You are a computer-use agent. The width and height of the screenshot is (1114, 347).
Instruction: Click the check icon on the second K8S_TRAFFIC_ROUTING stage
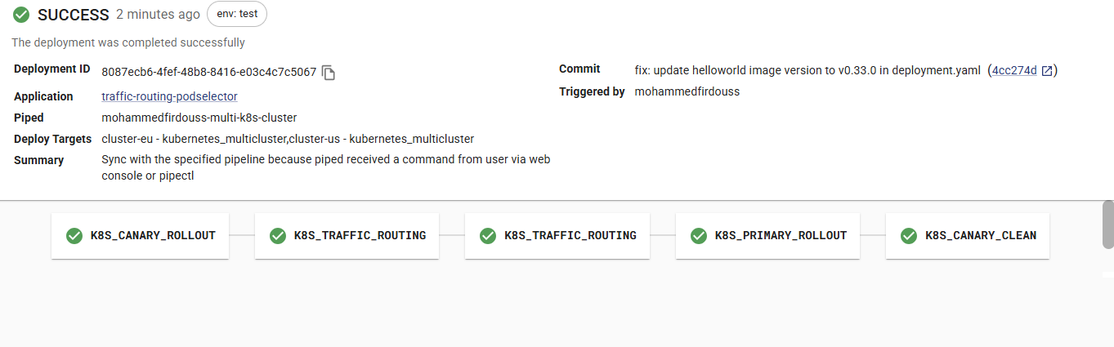pyautogui.click(x=488, y=236)
